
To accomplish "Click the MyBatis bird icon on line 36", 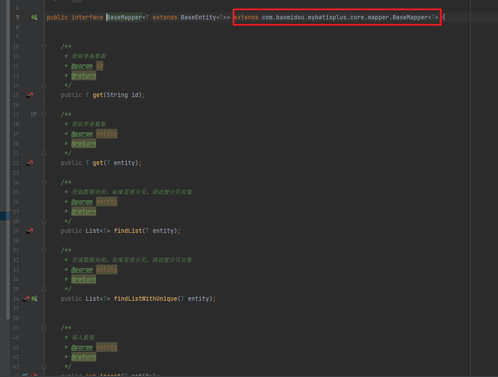I will (x=26, y=299).
